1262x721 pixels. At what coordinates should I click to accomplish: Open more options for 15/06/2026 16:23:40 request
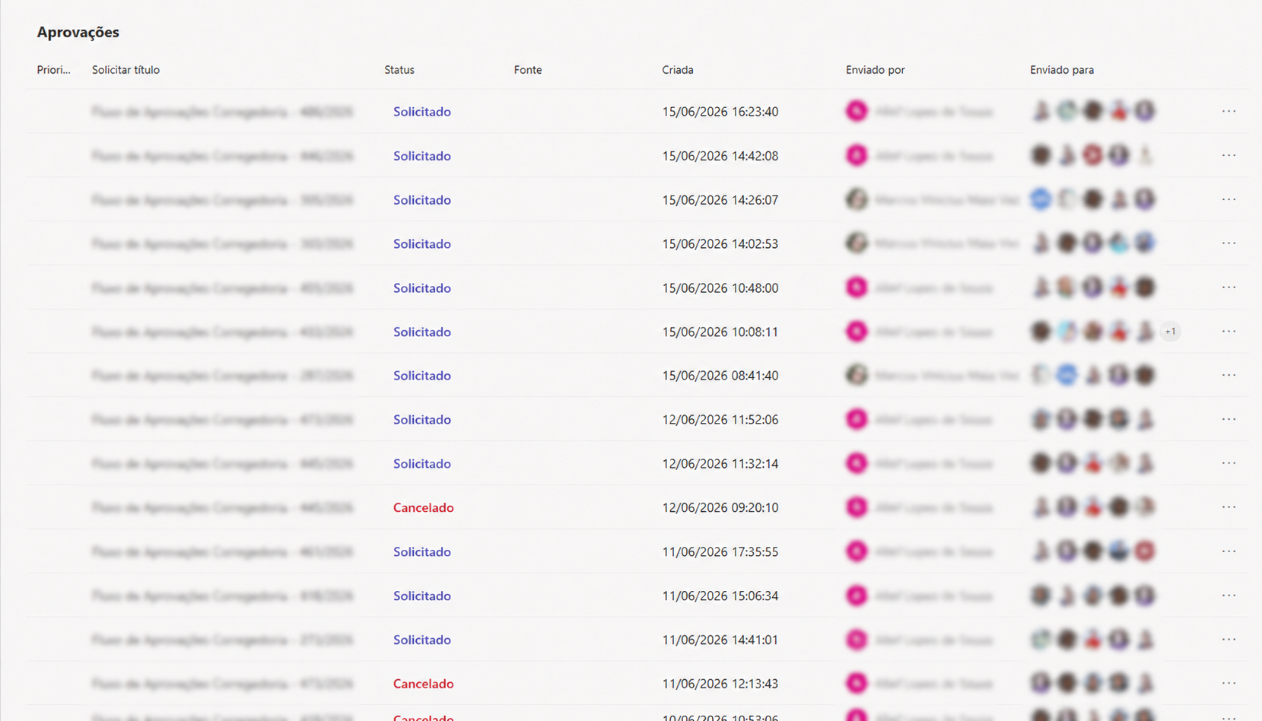tap(1229, 111)
